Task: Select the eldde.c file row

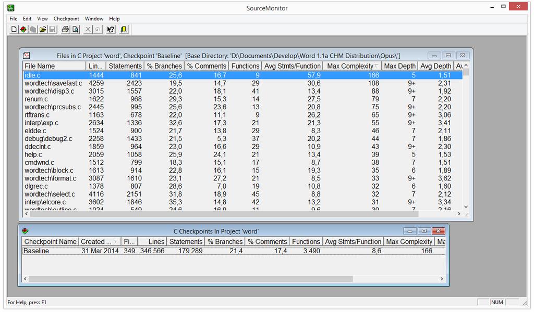Action: point(243,131)
